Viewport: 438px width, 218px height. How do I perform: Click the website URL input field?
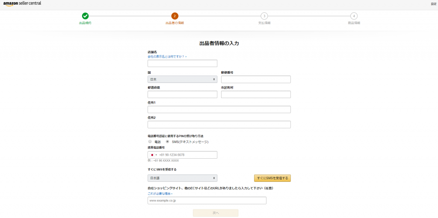[x=207, y=201]
